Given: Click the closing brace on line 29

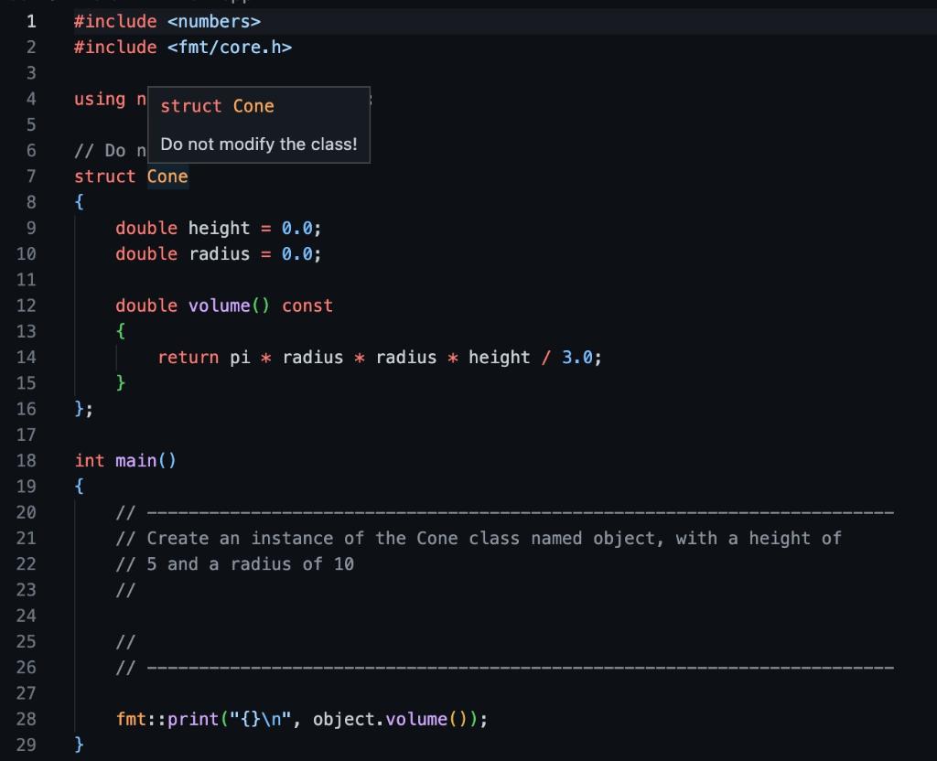Looking at the screenshot, I should click(78, 745).
